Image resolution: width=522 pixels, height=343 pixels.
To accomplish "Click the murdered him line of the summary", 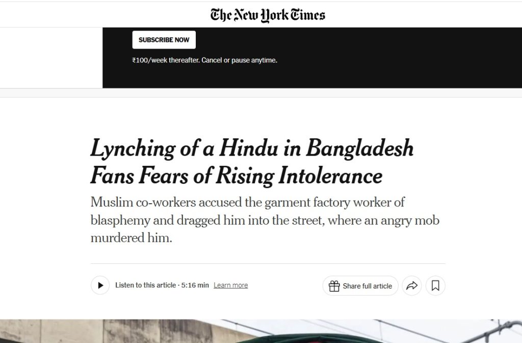I will pos(131,238).
